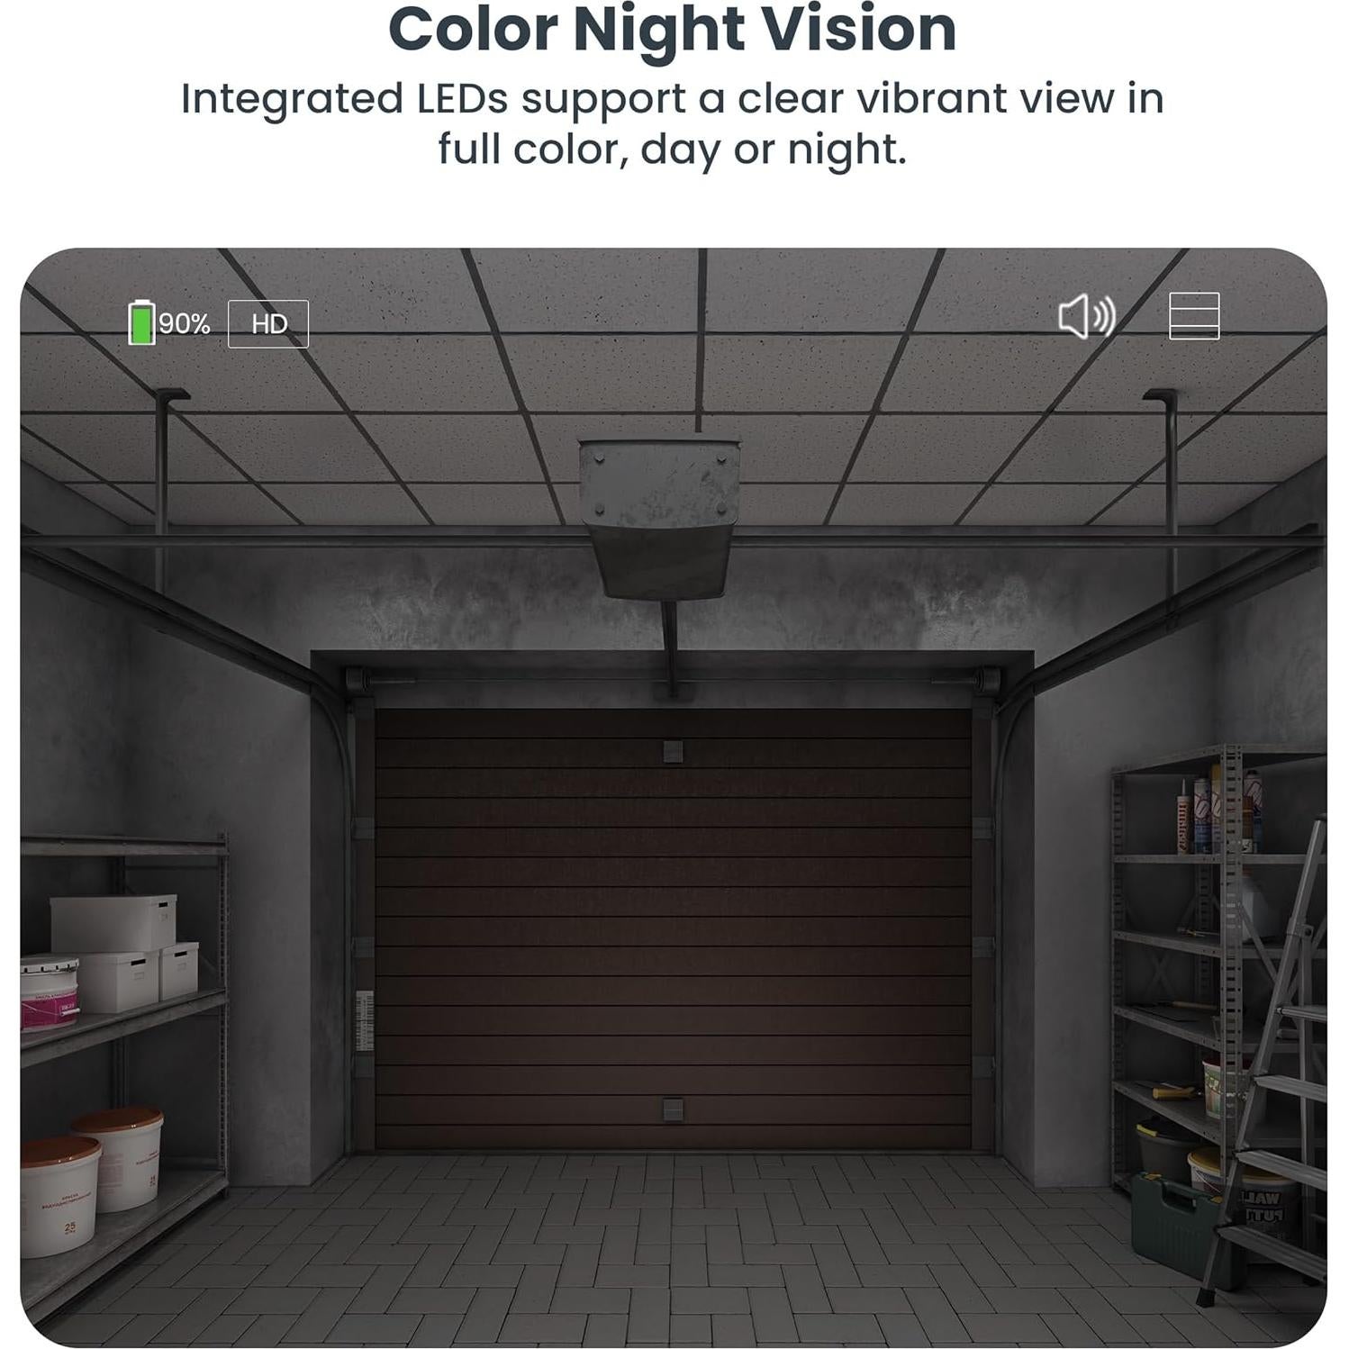Click the white sticker label beside door
This screenshot has height=1349, width=1349.
pyautogui.click(x=365, y=1020)
